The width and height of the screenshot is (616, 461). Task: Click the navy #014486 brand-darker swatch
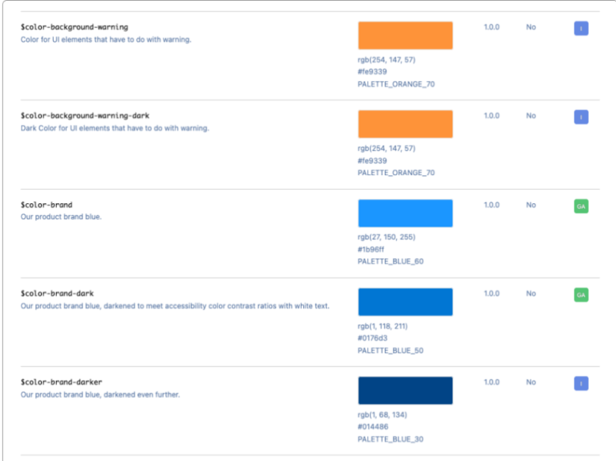click(x=405, y=390)
